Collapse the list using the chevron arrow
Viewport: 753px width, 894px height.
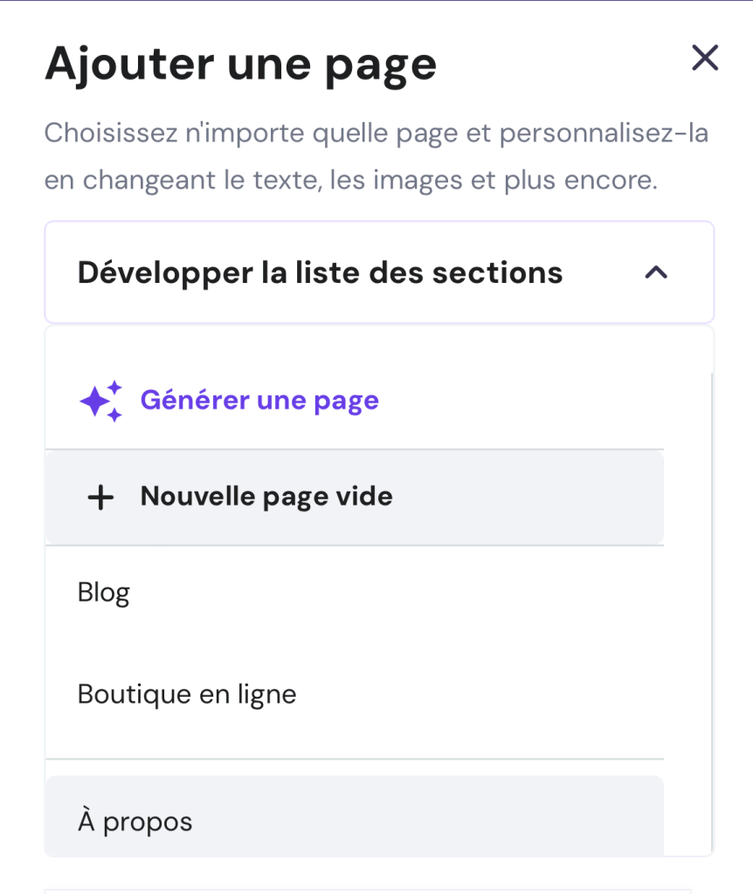(x=656, y=272)
